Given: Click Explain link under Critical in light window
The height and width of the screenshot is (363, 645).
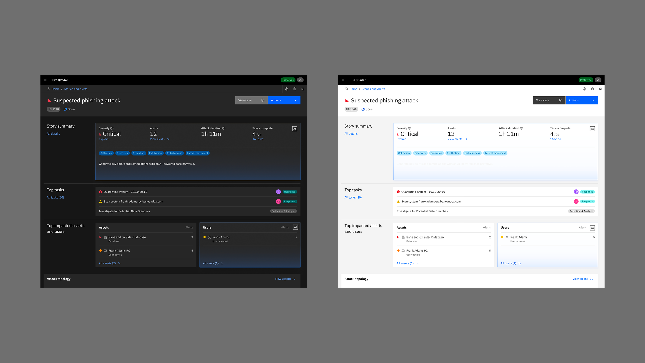Looking at the screenshot, I should [401, 139].
